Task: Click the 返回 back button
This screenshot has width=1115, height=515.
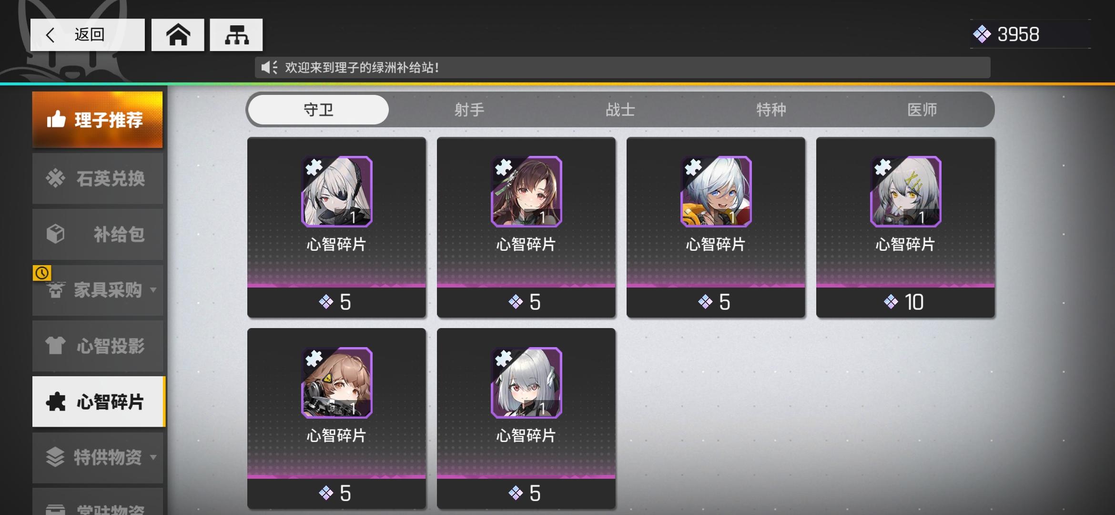Action: 88,35
